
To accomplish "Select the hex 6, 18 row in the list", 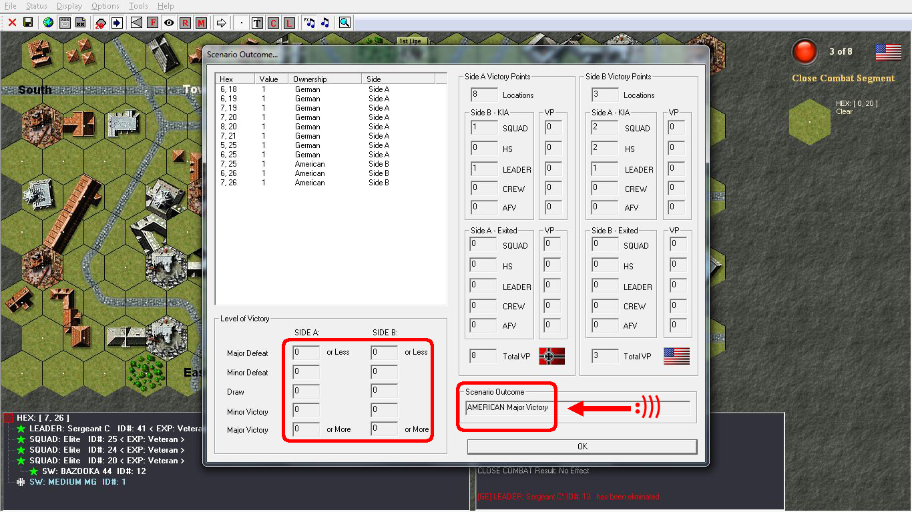I will pyautogui.click(x=330, y=89).
